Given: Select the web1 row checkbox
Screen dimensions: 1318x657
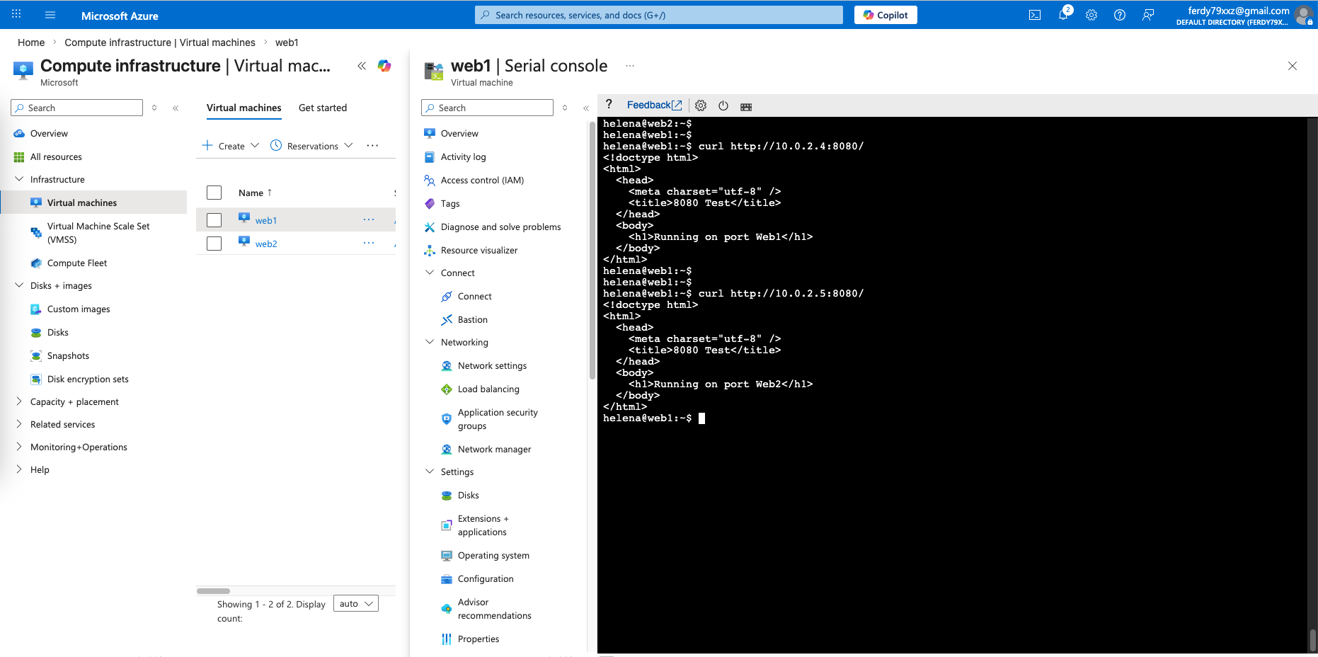Looking at the screenshot, I should point(214,220).
